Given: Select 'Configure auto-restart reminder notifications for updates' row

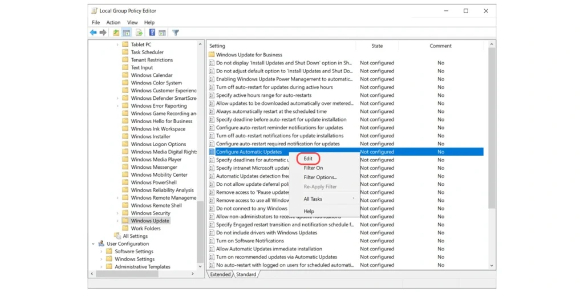Looking at the screenshot, I should (345, 128).
